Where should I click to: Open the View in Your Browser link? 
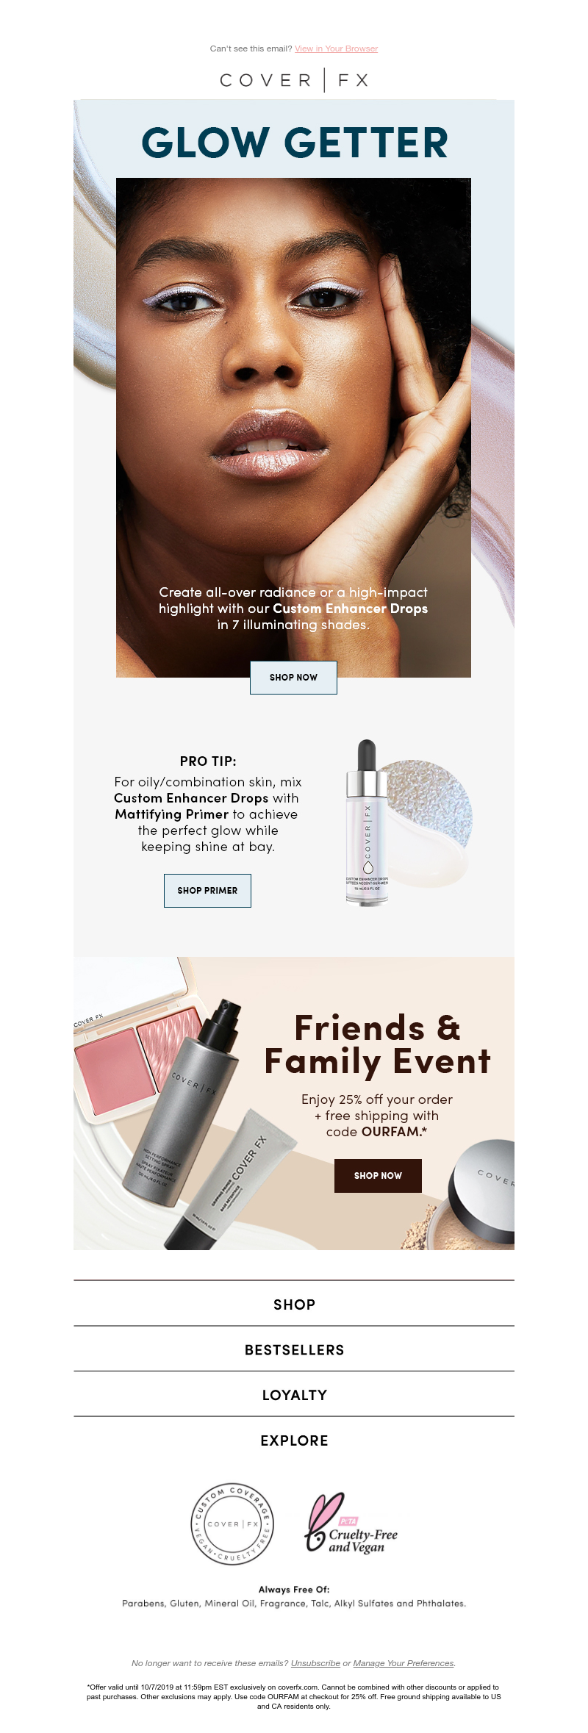coord(336,49)
